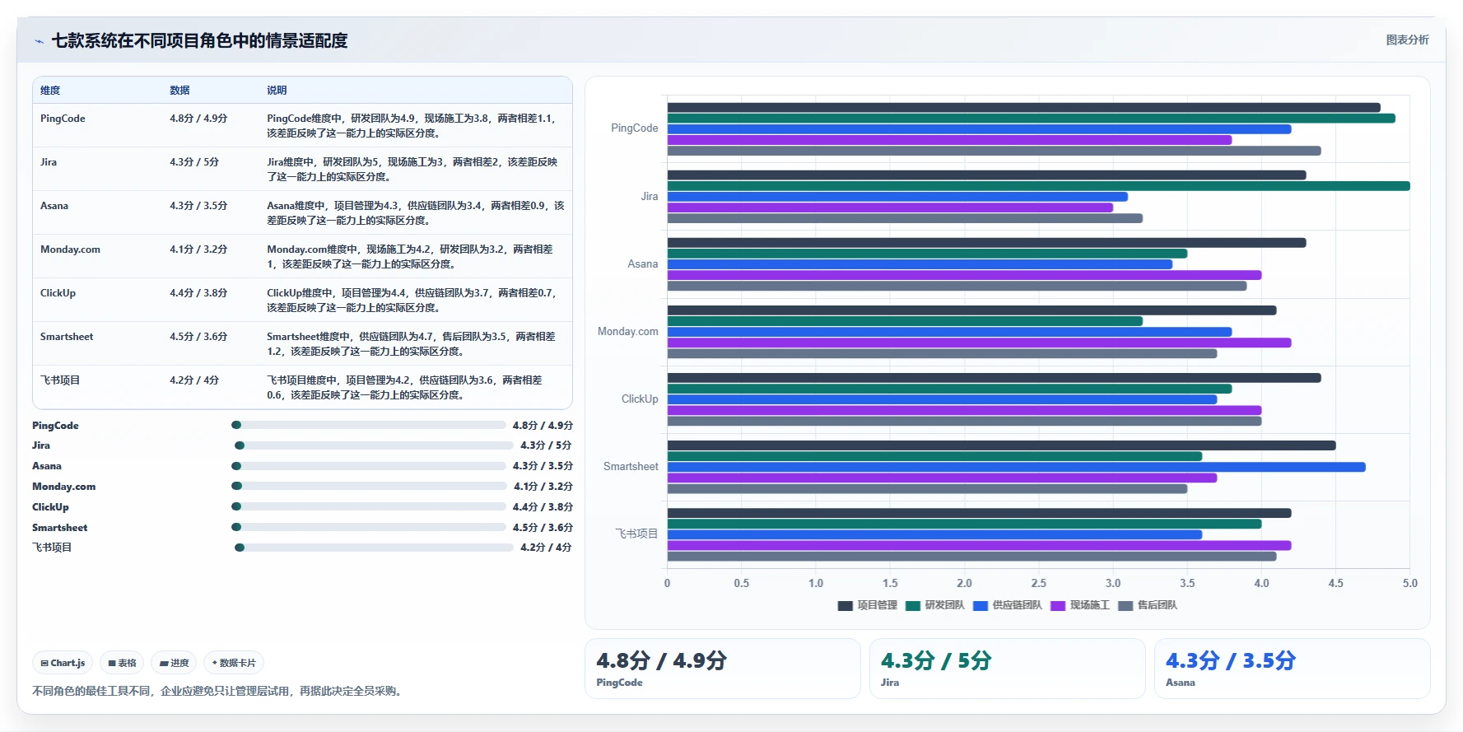Click the PingCode 项目管理 dark bar in chart
Image resolution: width=1463 pixels, height=732 pixels.
(1023, 108)
